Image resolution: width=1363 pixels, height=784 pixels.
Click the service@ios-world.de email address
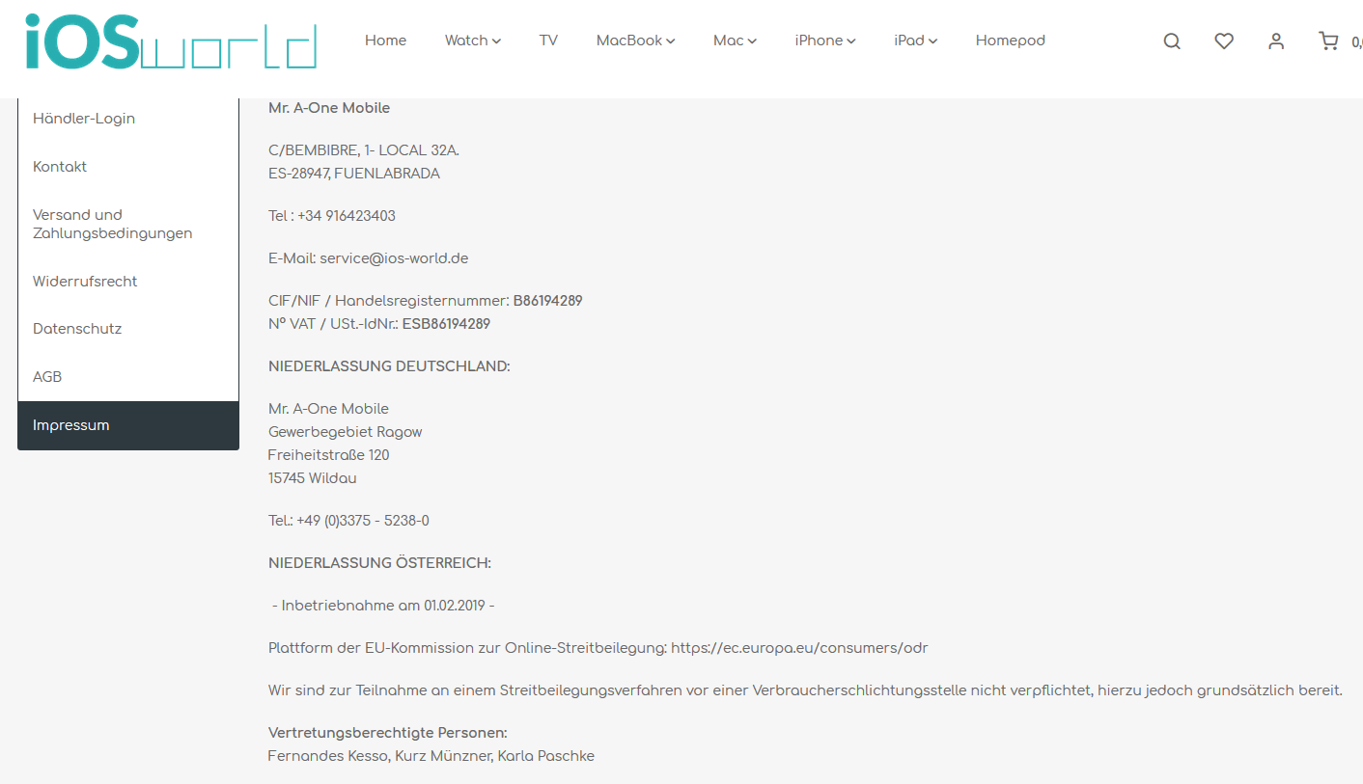(x=394, y=258)
